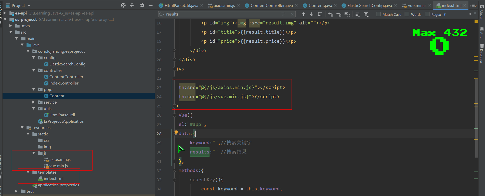The image size is (485, 196).
Task: Go to next search occurrence arrow
Action: pyautogui.click(x=311, y=15)
